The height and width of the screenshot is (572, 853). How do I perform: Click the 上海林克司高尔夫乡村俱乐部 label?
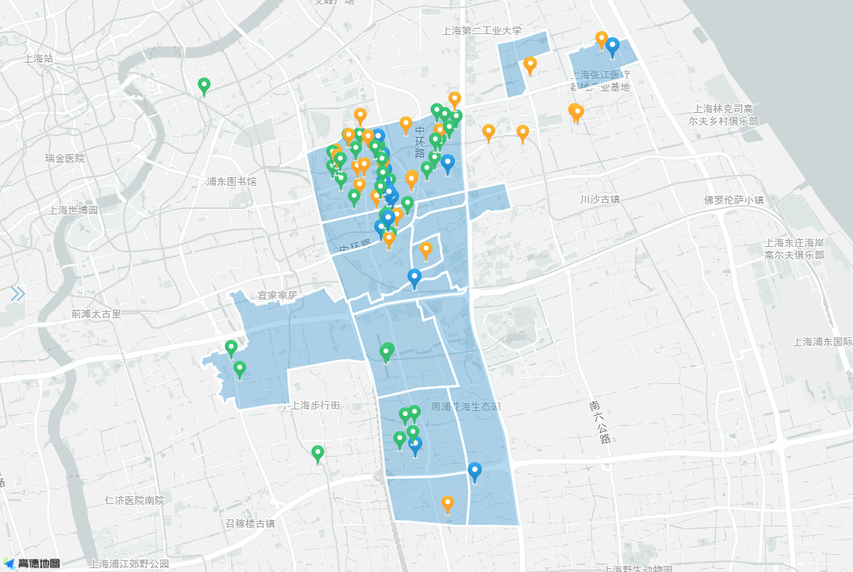724,115
